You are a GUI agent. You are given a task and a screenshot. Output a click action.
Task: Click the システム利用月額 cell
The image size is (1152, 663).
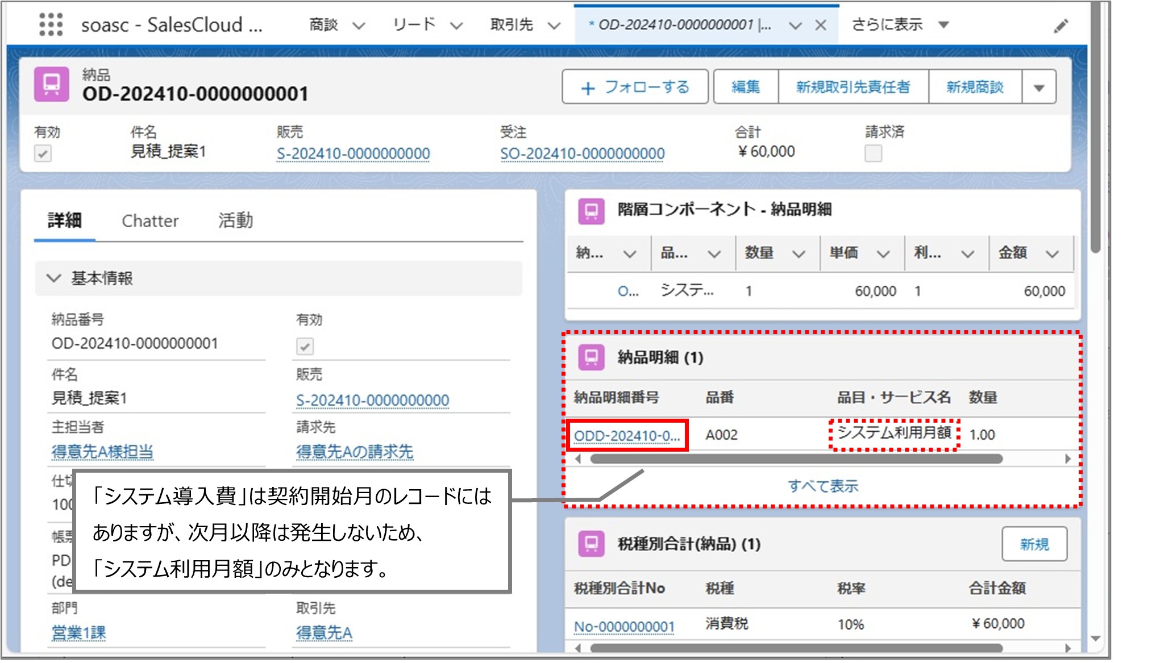tap(894, 433)
